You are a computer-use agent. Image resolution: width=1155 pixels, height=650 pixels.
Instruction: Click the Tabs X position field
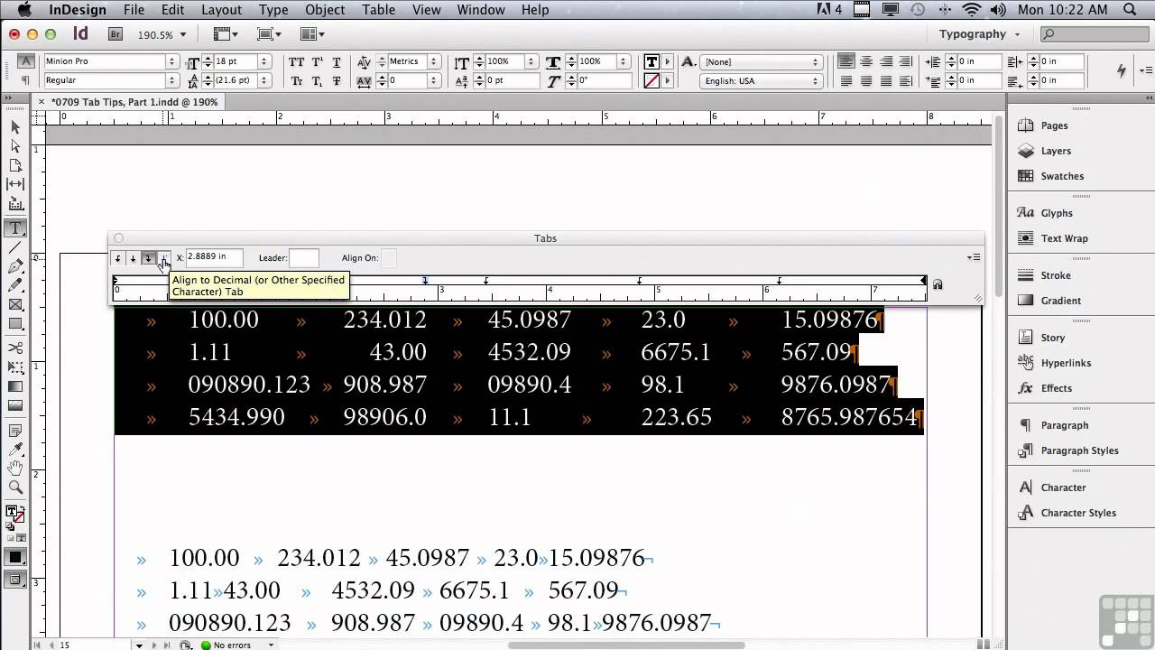pos(214,257)
